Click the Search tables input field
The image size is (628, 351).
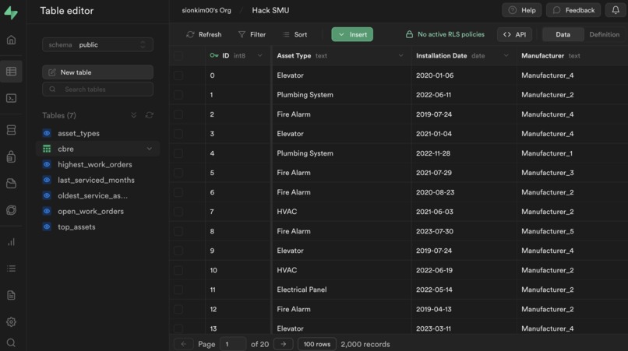click(97, 90)
